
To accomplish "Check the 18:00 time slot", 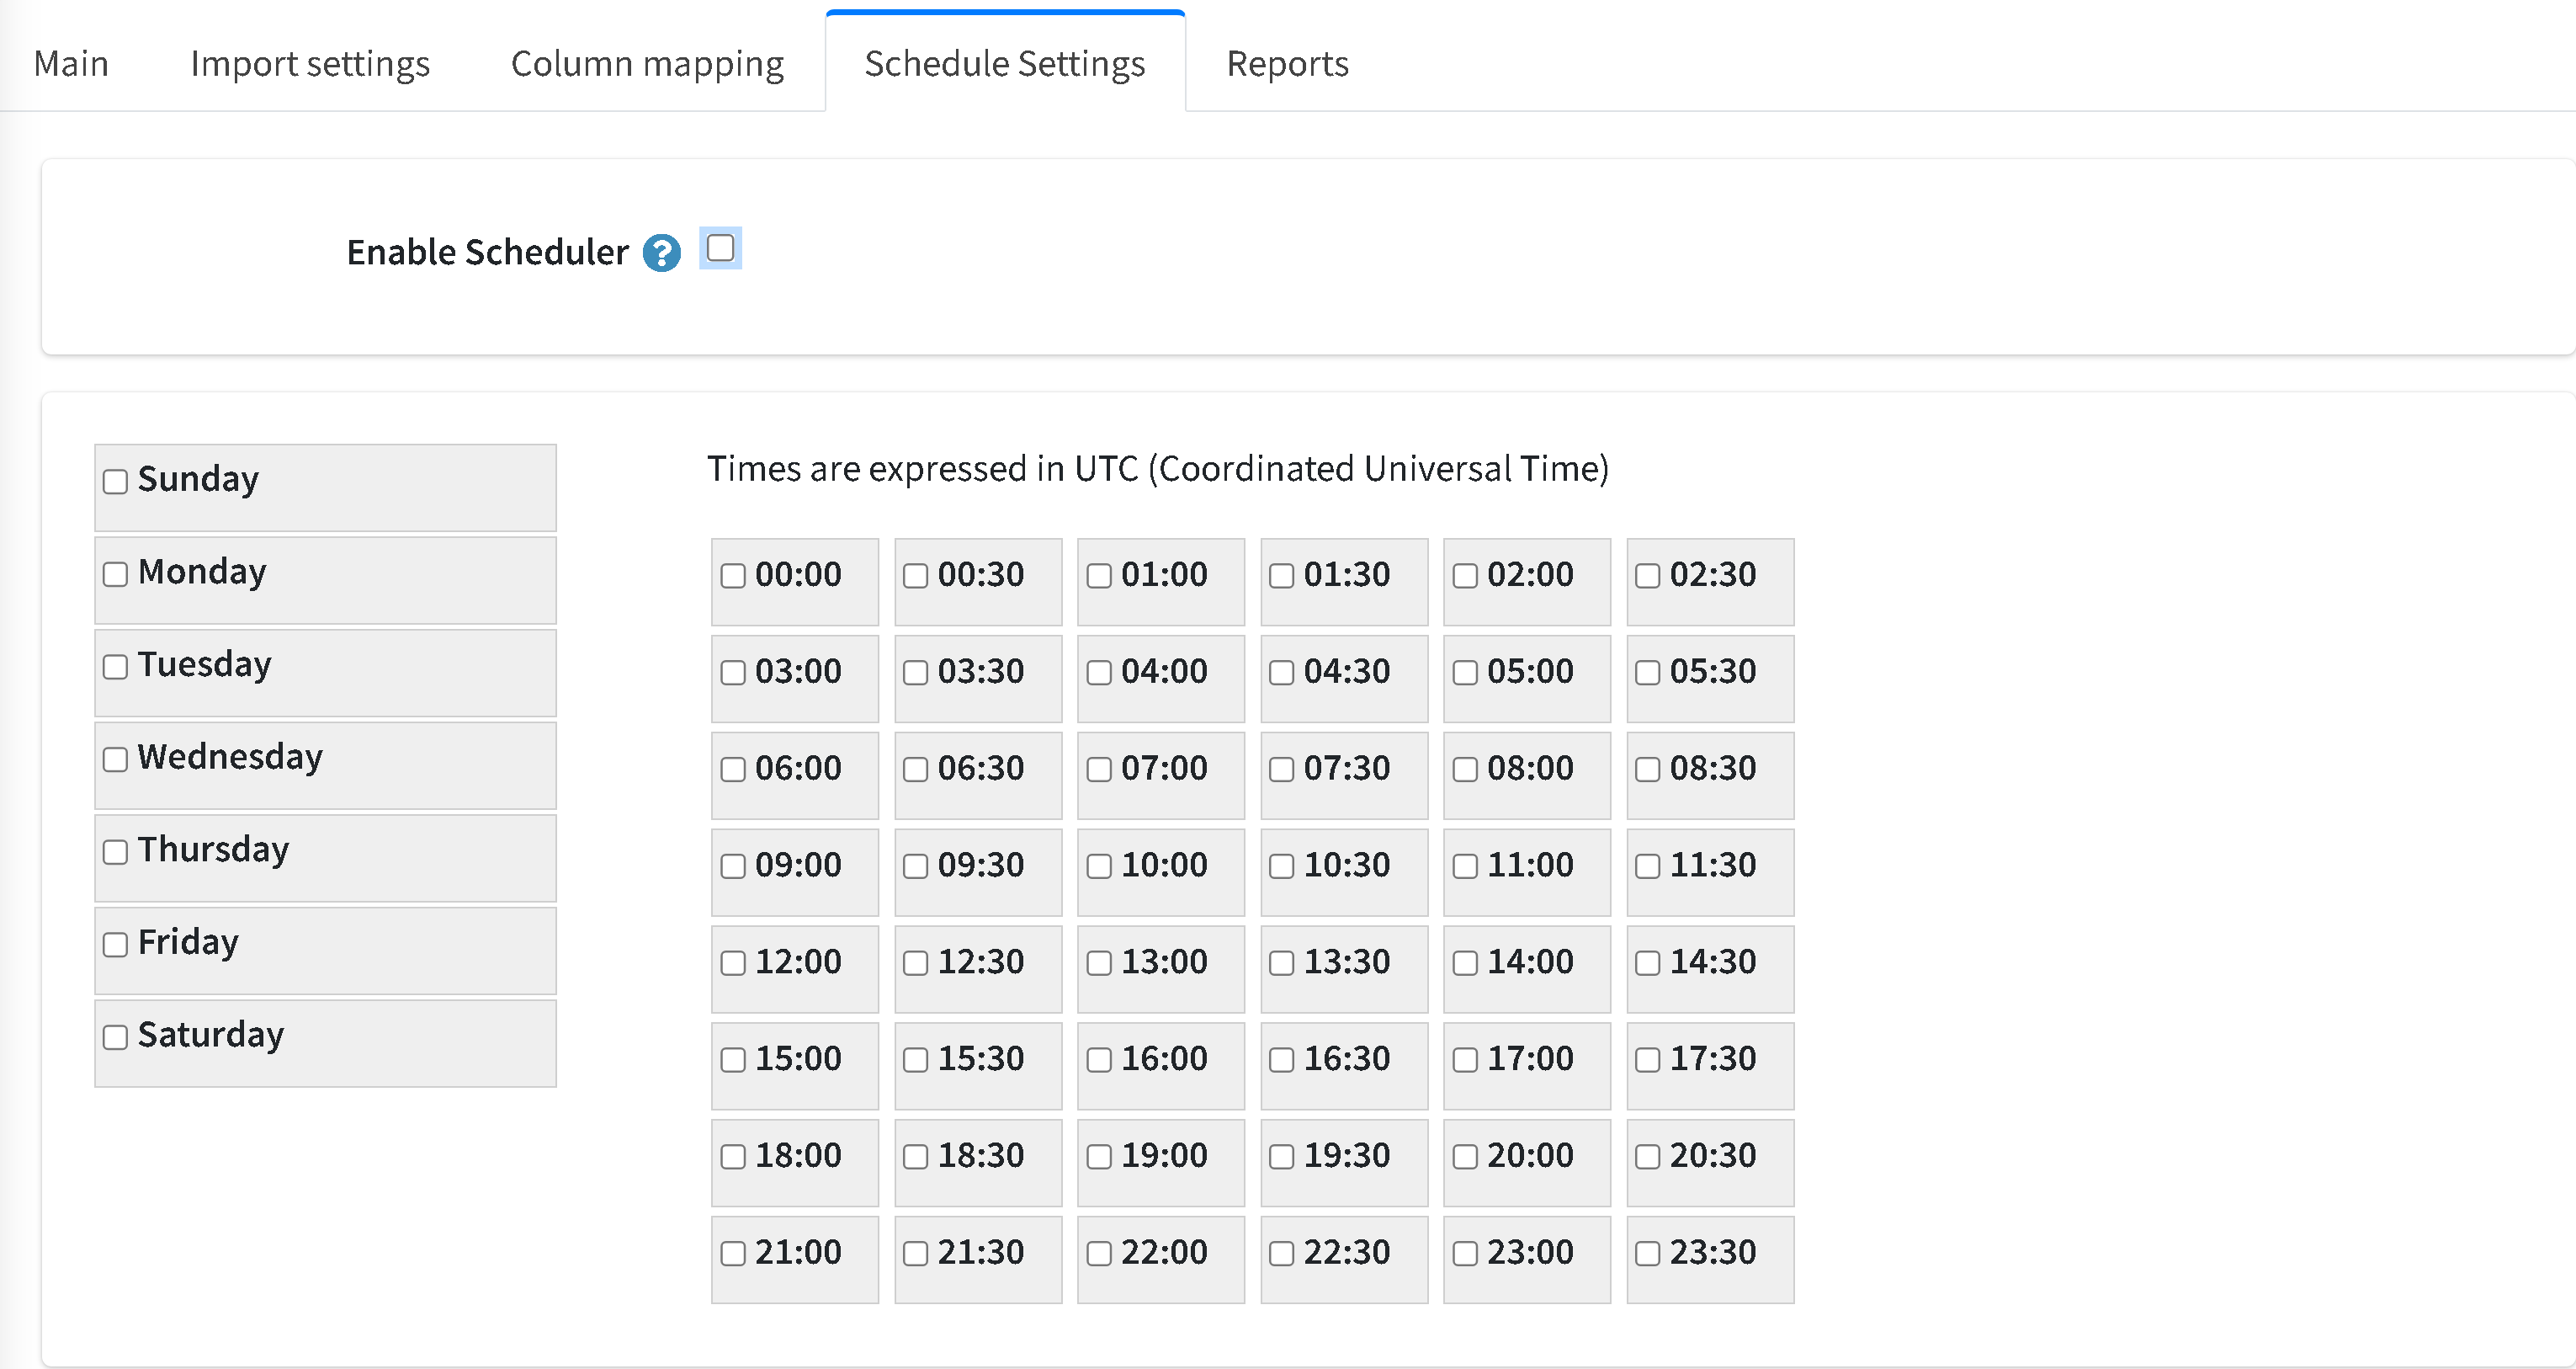I will pyautogui.click(x=733, y=1158).
